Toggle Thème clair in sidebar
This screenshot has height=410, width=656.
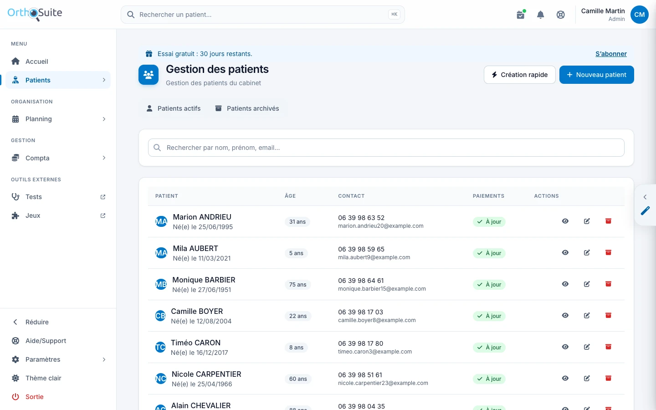58,378
